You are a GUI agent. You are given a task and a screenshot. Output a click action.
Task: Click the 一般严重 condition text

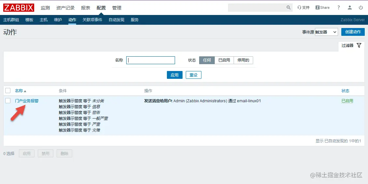pyautogui.click(x=100, y=118)
